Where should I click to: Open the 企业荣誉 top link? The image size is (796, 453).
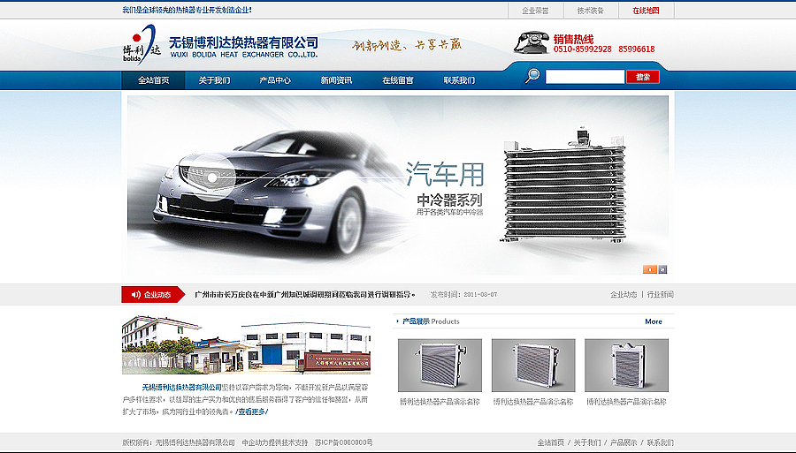click(x=536, y=11)
